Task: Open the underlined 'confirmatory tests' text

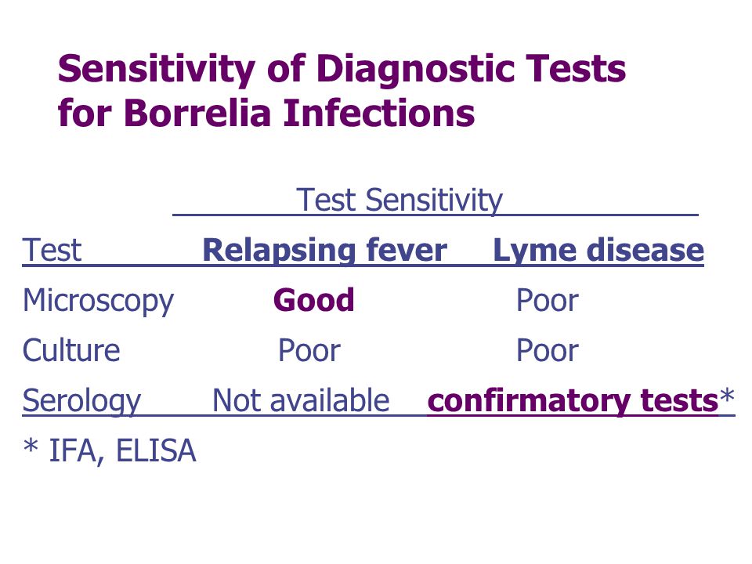Action: [x=573, y=401]
